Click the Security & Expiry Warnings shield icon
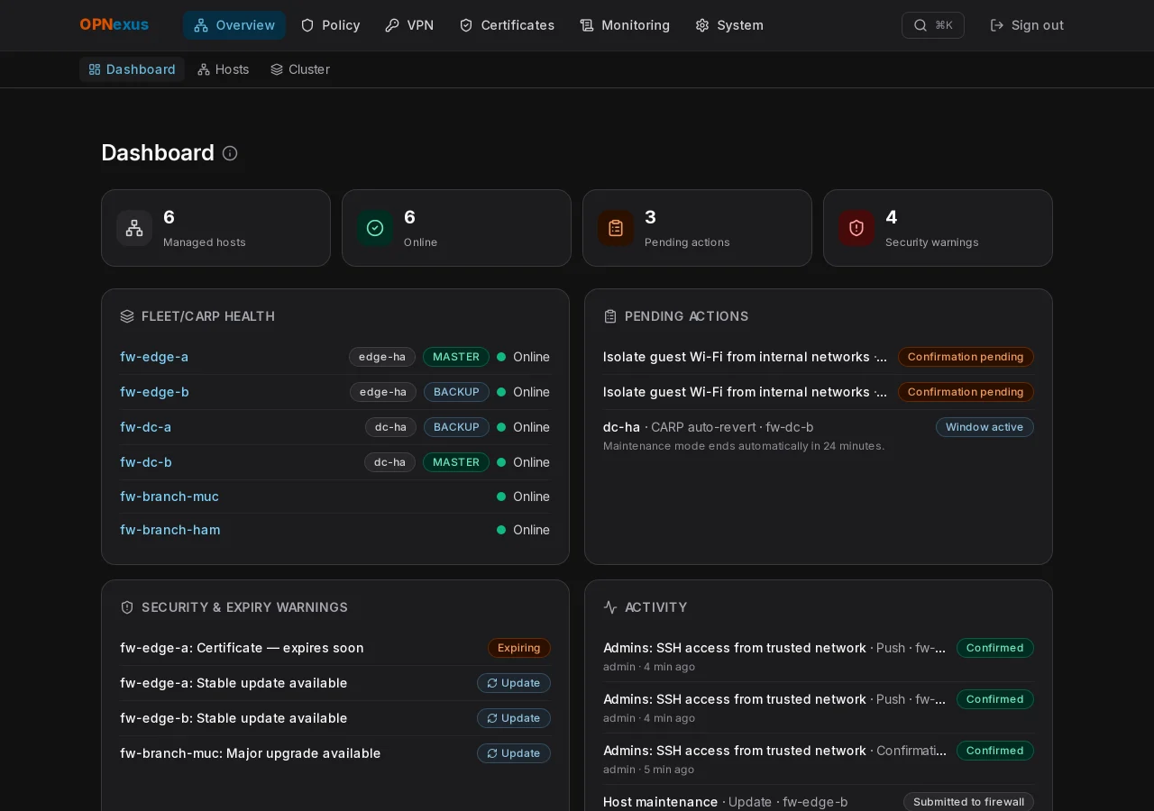 tap(127, 607)
